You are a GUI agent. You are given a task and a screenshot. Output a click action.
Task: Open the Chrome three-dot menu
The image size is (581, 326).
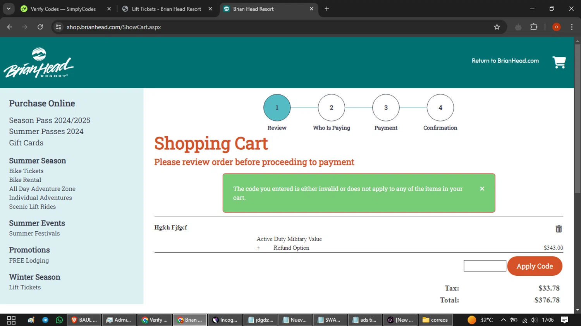572,27
